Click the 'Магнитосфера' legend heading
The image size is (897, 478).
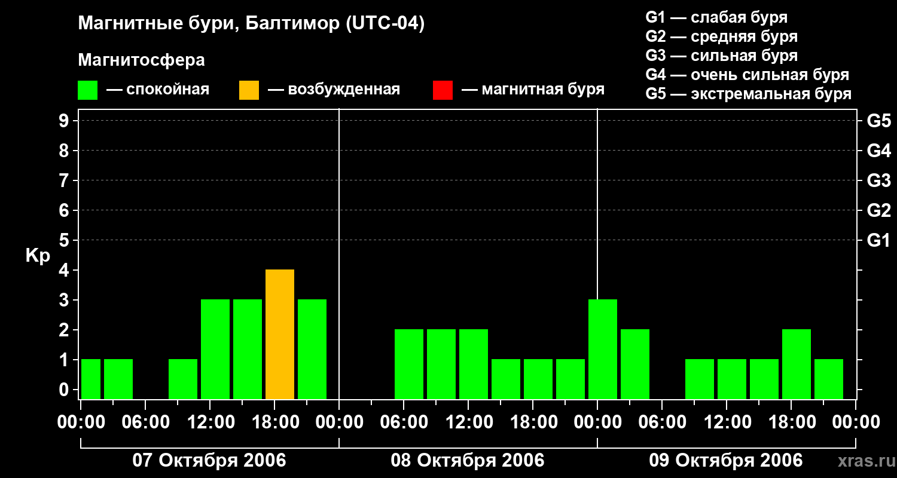[141, 60]
